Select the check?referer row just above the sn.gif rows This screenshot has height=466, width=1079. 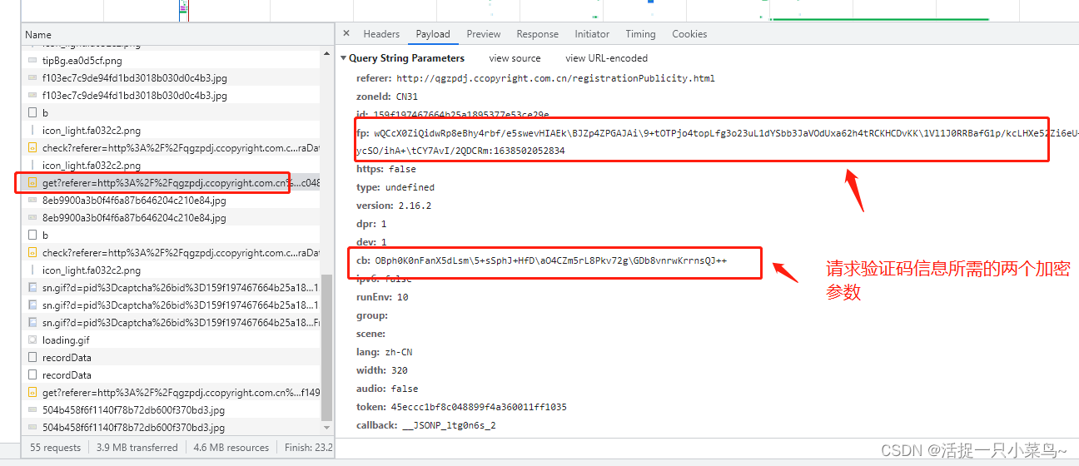click(171, 253)
